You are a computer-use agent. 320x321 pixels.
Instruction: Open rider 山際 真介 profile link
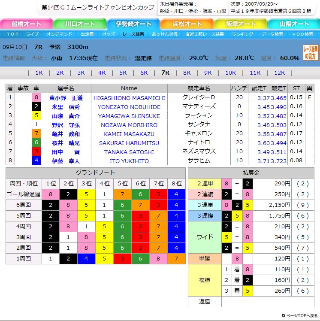tap(66, 116)
